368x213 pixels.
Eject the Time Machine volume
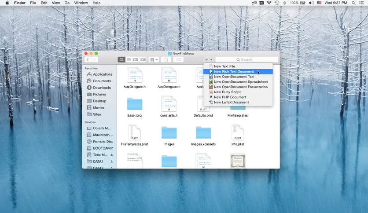[x=112, y=155]
